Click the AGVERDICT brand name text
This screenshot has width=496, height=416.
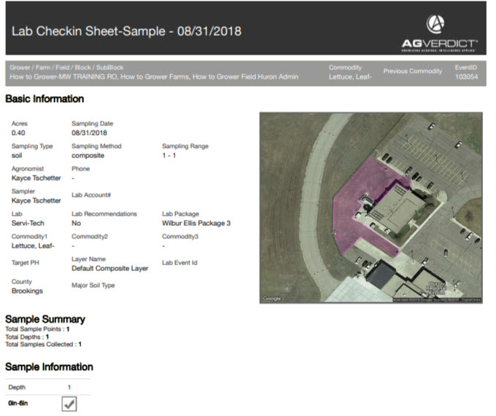coord(439,43)
